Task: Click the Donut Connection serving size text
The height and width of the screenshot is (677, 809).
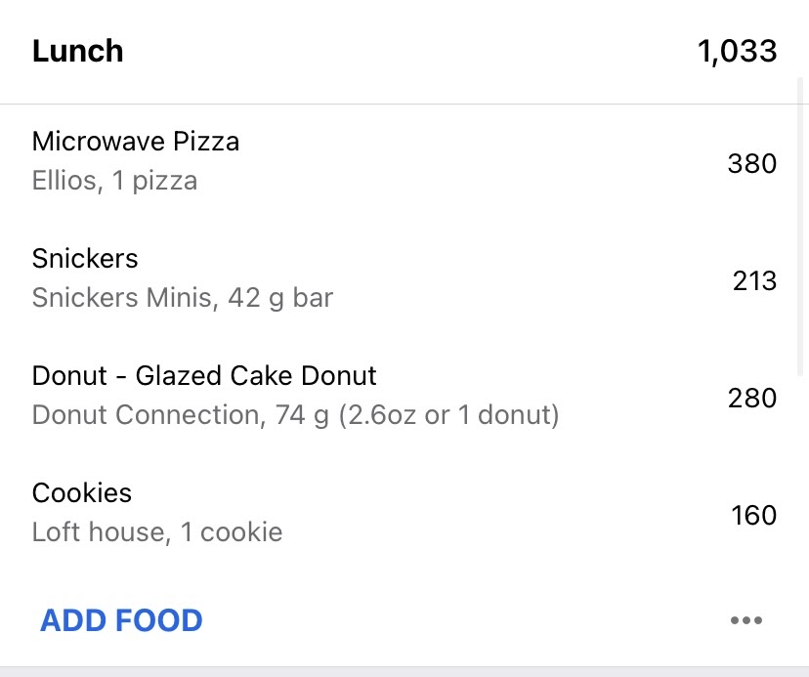Action: [x=296, y=415]
